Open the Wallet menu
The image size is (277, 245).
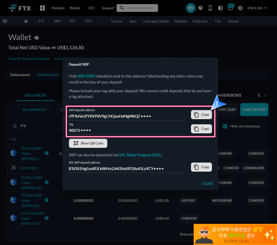75,8
